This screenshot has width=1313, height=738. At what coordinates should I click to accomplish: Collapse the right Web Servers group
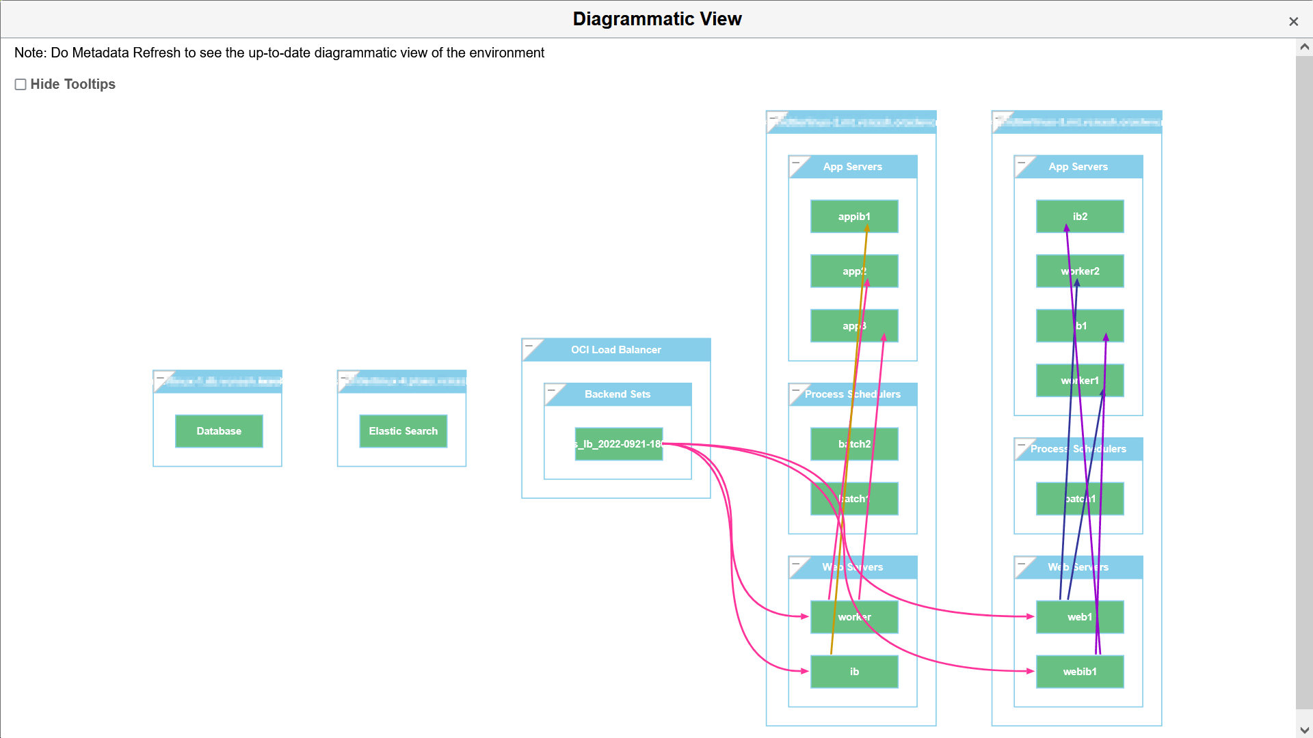1021,563
